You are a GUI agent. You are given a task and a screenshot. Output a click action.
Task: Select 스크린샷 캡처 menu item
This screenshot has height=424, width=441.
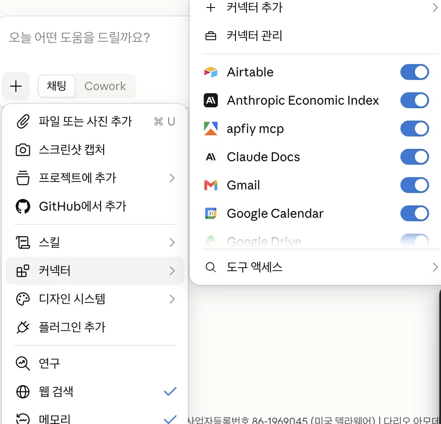coord(95,150)
